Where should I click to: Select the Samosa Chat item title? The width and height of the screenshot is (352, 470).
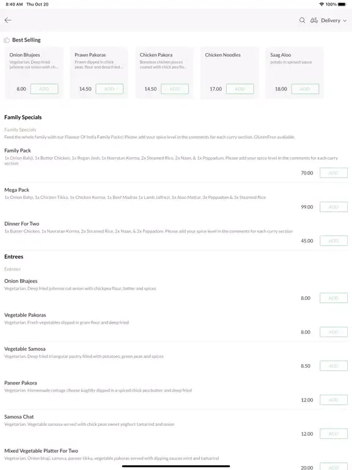click(19, 417)
